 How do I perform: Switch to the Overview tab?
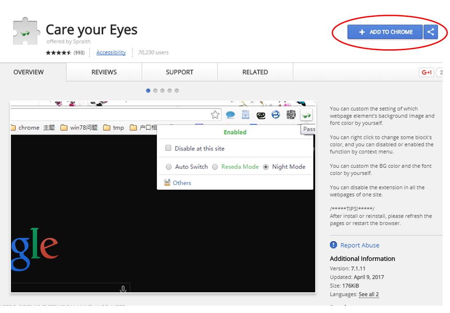click(29, 72)
